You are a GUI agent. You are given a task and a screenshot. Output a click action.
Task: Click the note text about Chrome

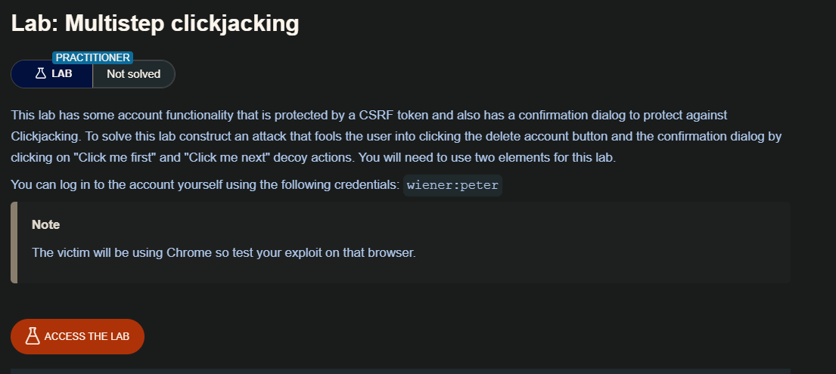[x=224, y=252]
